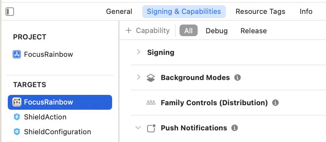Click the FocusRainbow target app icon
The image size is (326, 142).
pos(17,102)
